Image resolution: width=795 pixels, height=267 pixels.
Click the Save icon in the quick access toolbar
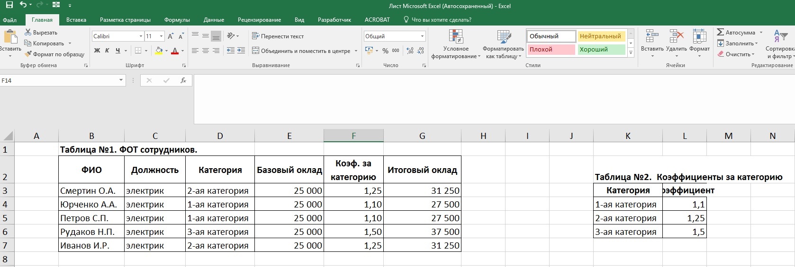tap(9, 5)
